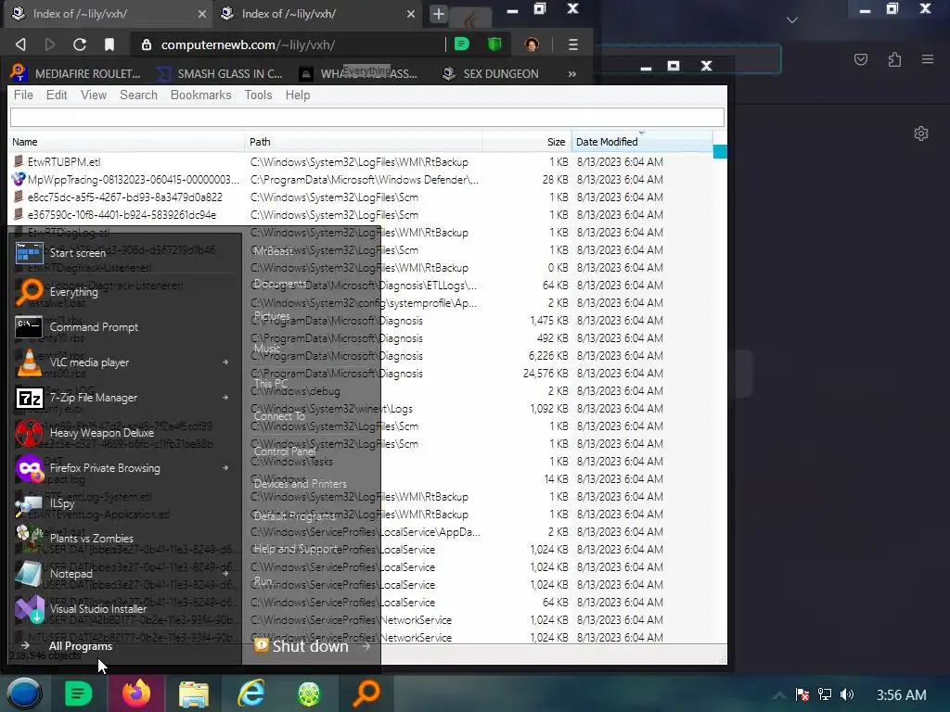Click the green shield extension icon
950x712 pixels.
(x=495, y=44)
